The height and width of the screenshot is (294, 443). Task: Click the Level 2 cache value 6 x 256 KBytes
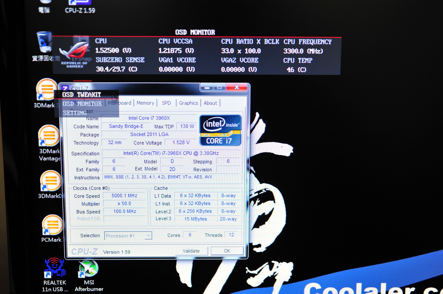(x=196, y=211)
